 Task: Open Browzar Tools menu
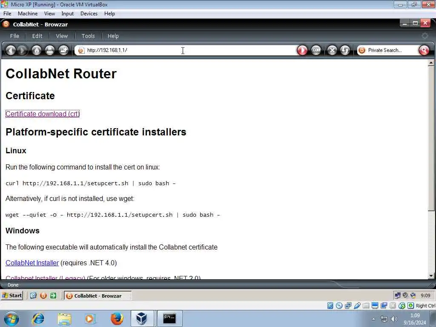click(88, 36)
